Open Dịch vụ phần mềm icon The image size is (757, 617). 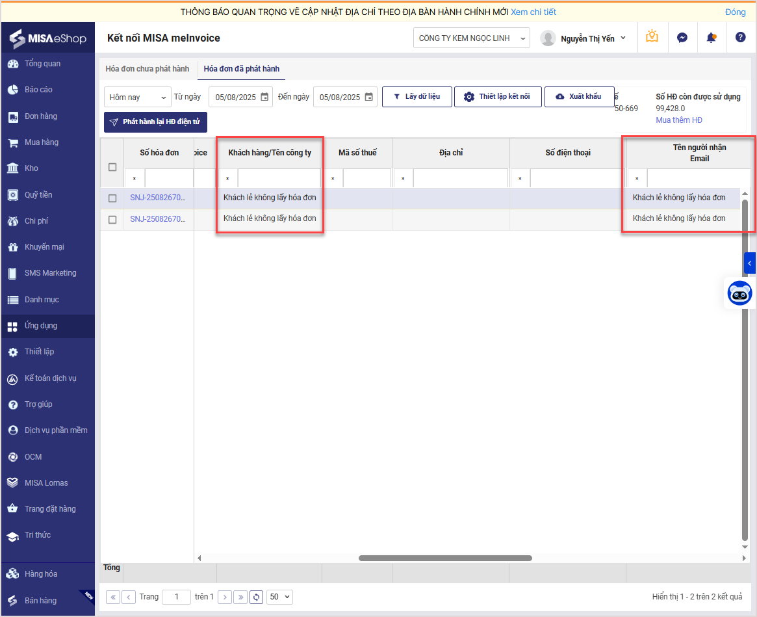13,430
